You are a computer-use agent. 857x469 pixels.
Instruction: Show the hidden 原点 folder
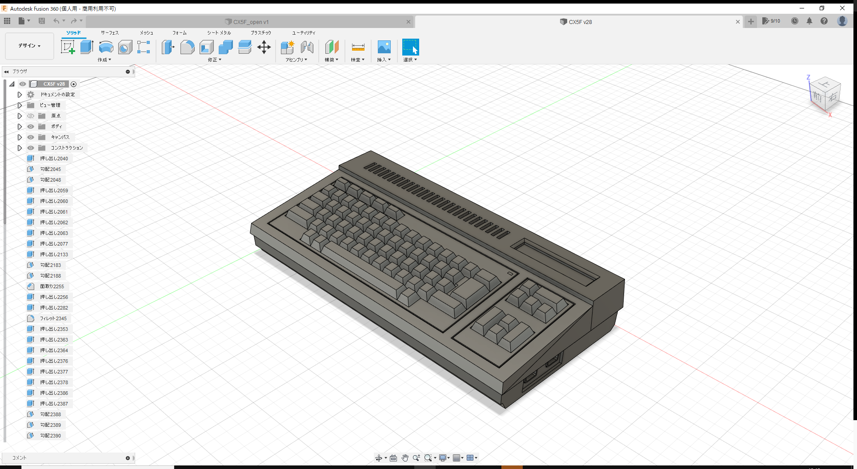point(30,116)
